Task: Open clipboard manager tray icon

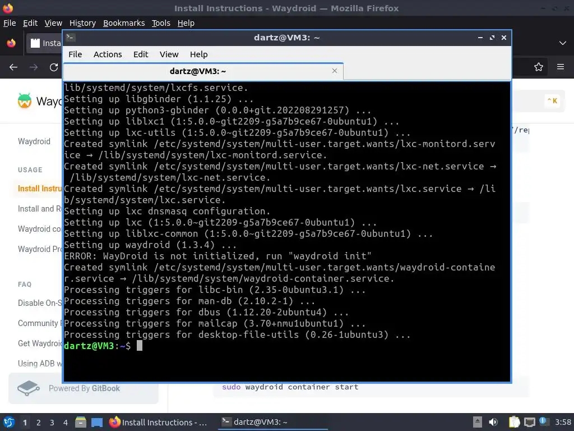Action: pyautogui.click(x=514, y=422)
